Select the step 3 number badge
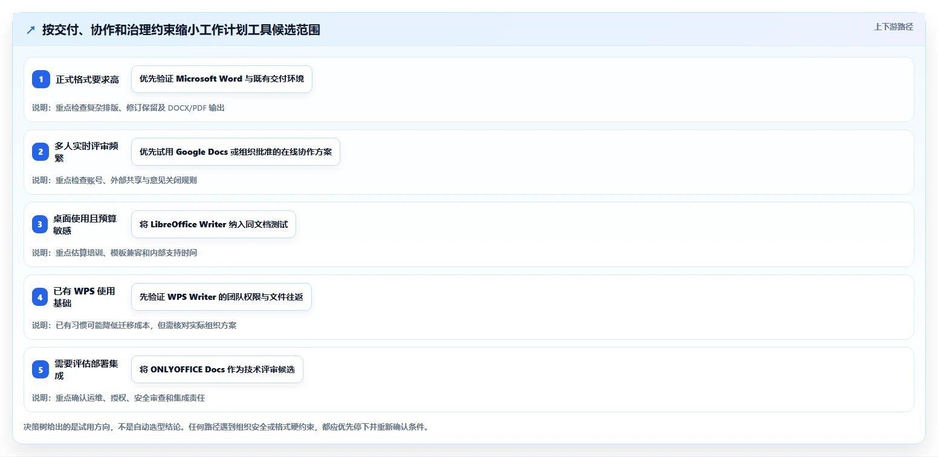This screenshot has height=457, width=938. point(41,224)
